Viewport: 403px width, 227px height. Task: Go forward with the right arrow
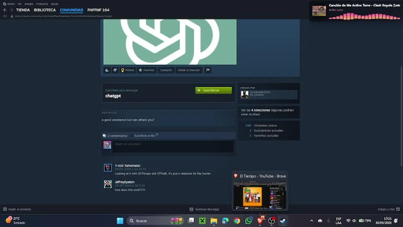point(11,10)
